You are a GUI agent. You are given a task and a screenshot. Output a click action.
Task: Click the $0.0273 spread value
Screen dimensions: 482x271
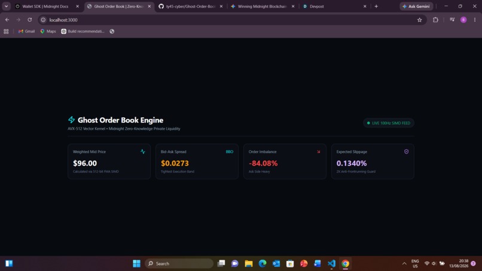point(175,163)
